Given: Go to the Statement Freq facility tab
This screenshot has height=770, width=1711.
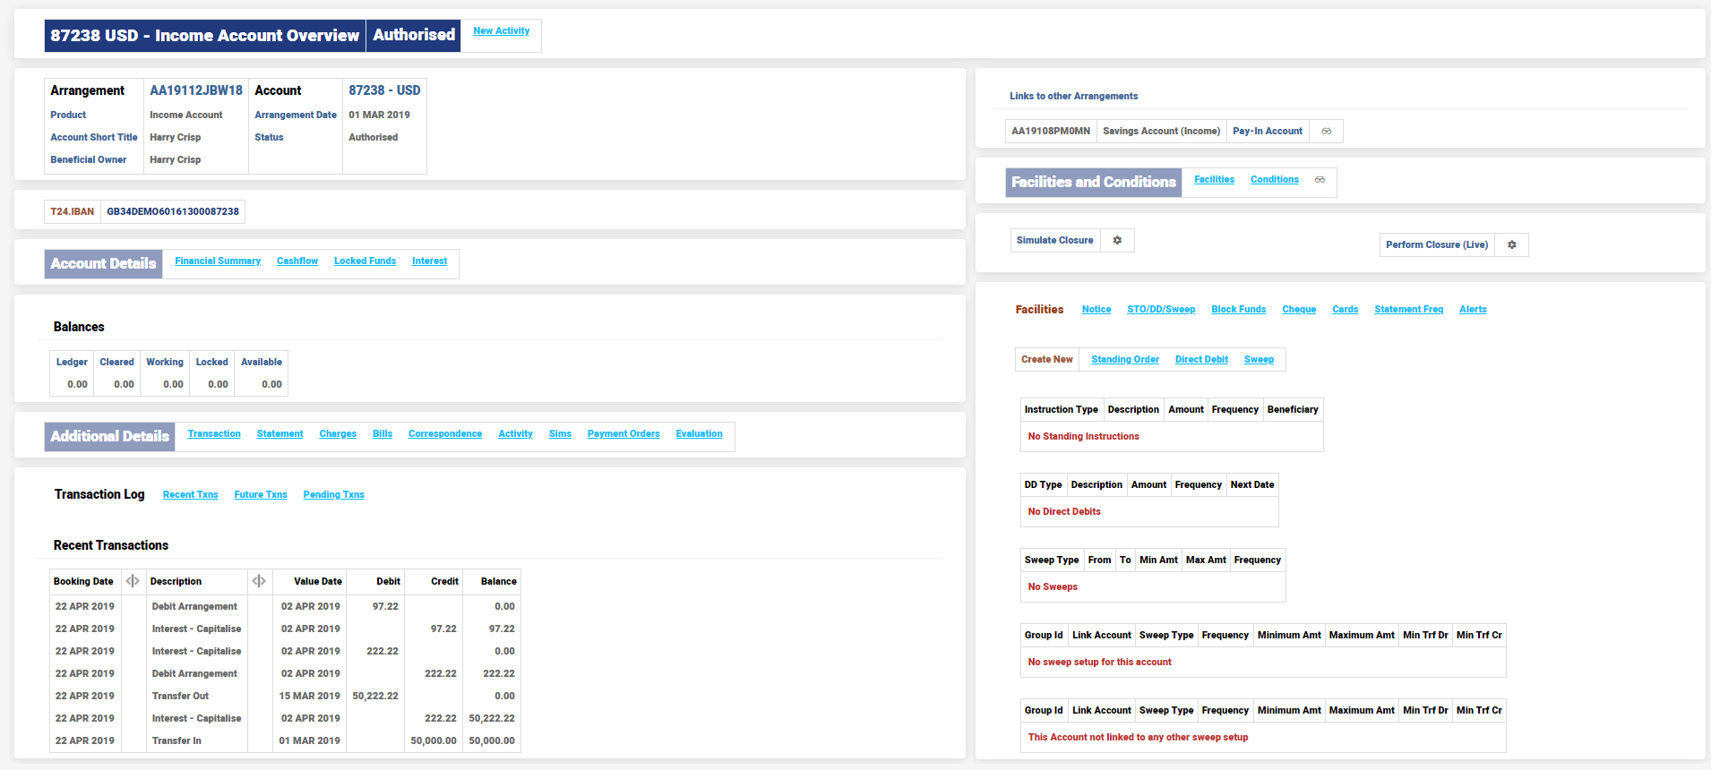Looking at the screenshot, I should tap(1408, 310).
